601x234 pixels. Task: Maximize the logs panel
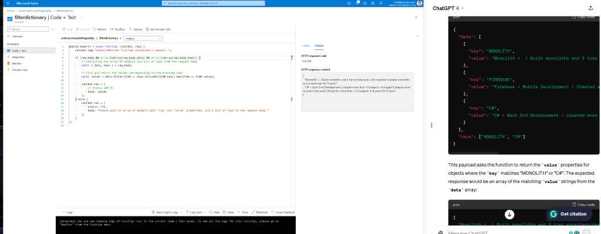(x=260, y=212)
